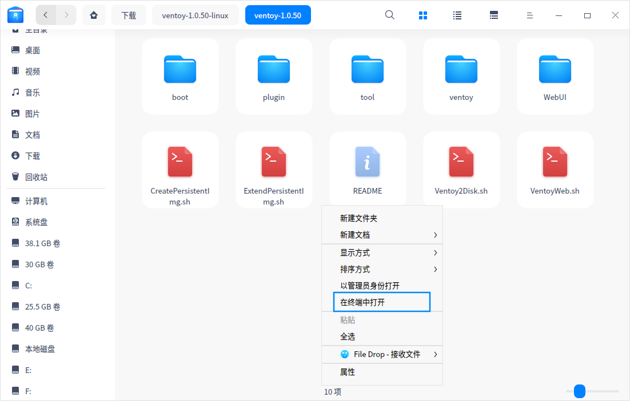Open the ventoy folder
Image resolution: width=630 pixels, height=401 pixels.
pos(461,77)
